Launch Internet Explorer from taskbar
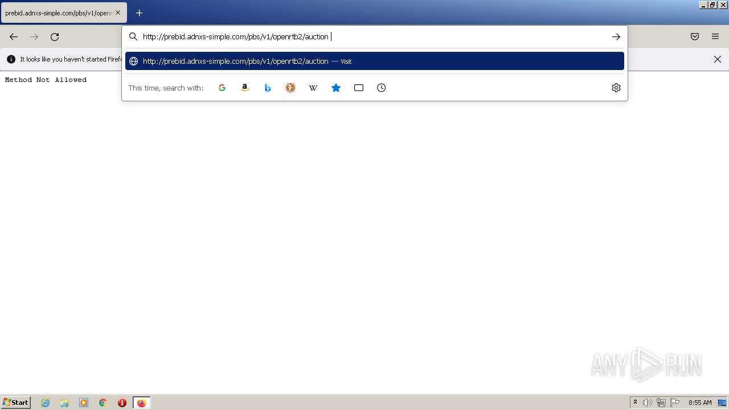The height and width of the screenshot is (410, 729). (46, 403)
